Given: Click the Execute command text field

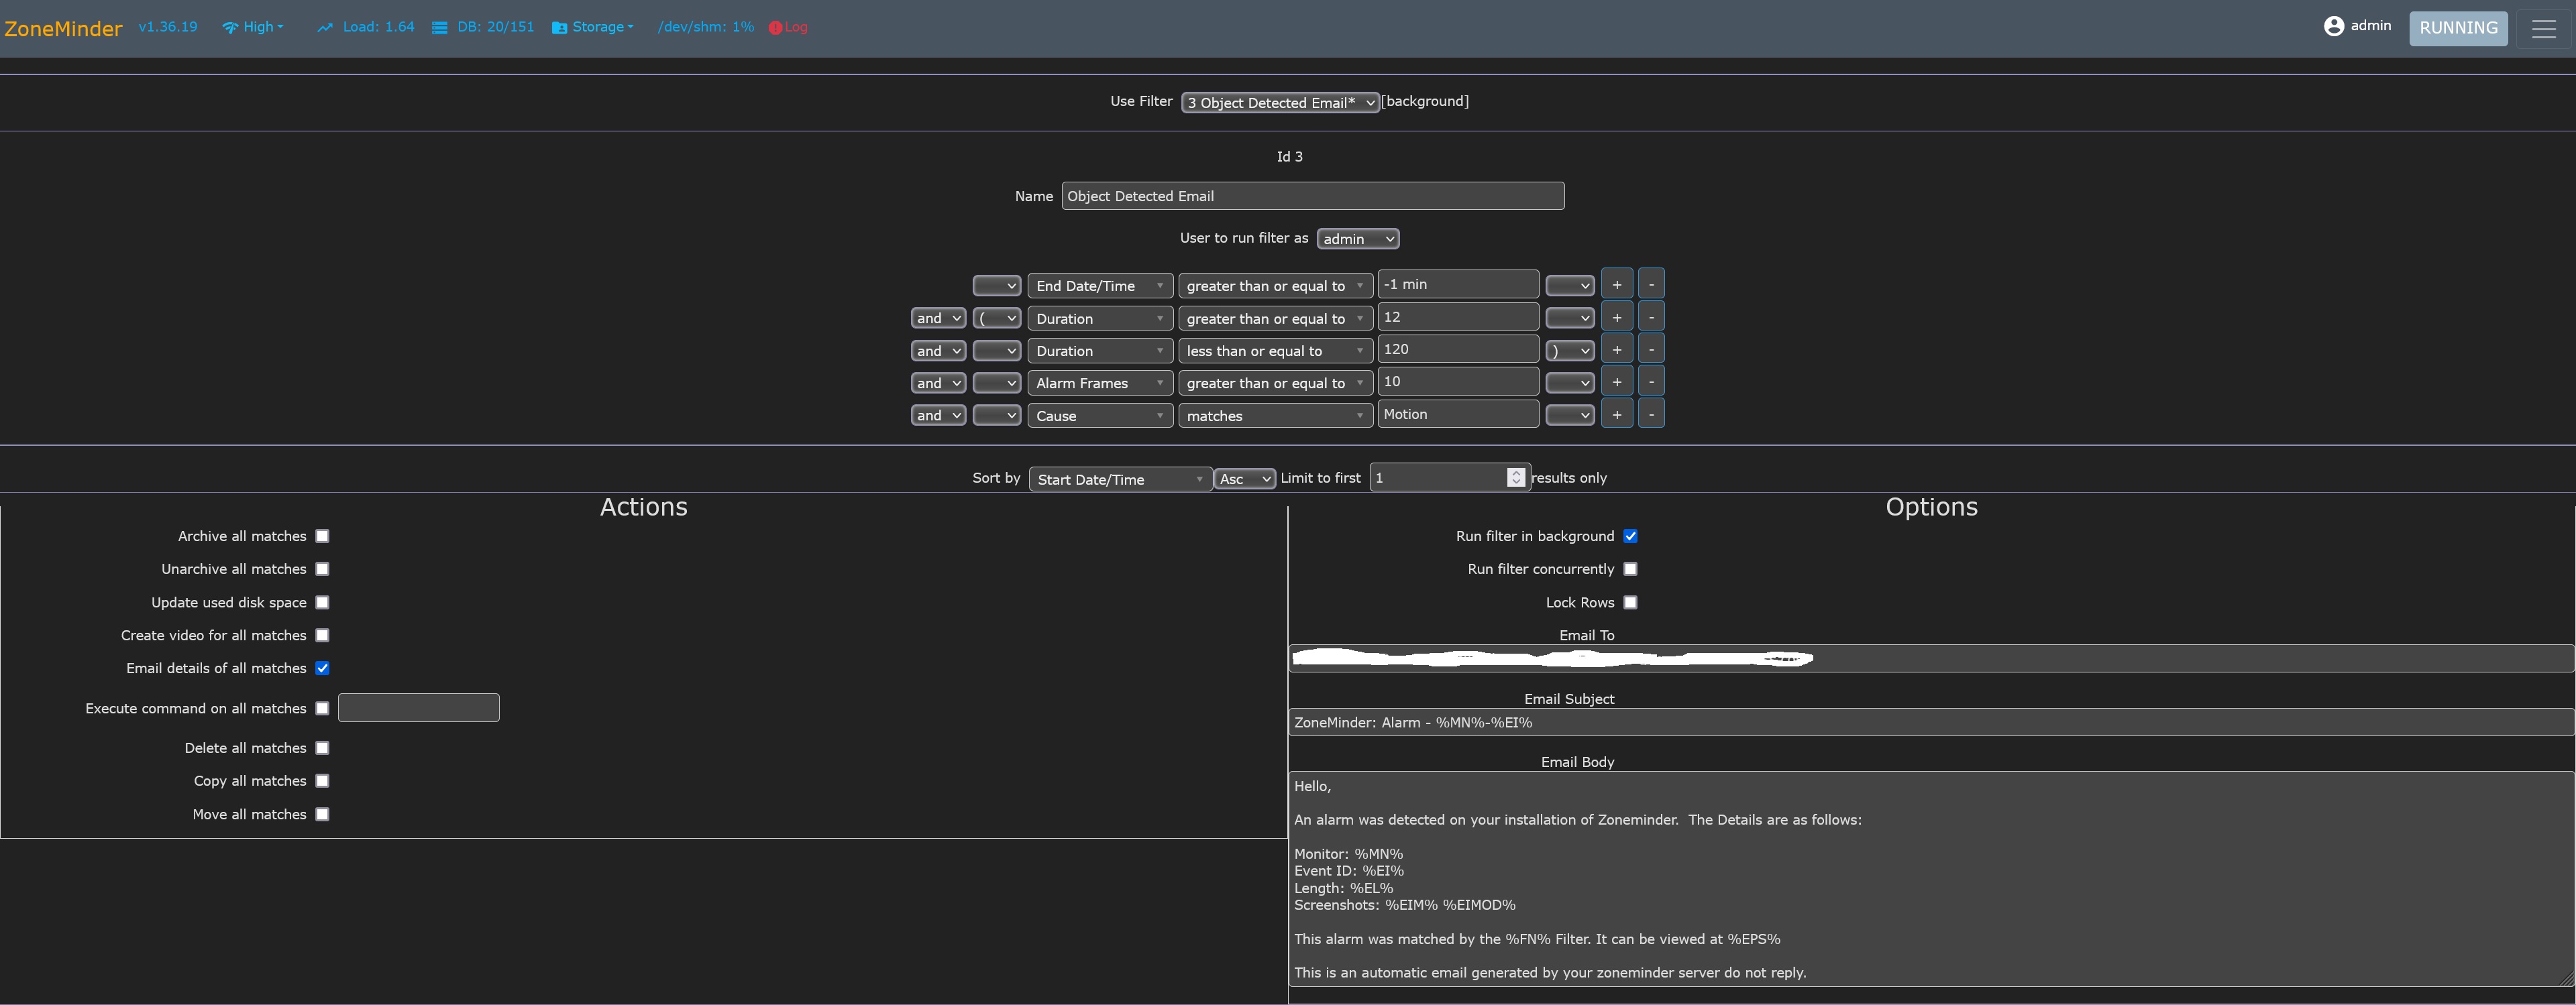Looking at the screenshot, I should click(x=418, y=708).
